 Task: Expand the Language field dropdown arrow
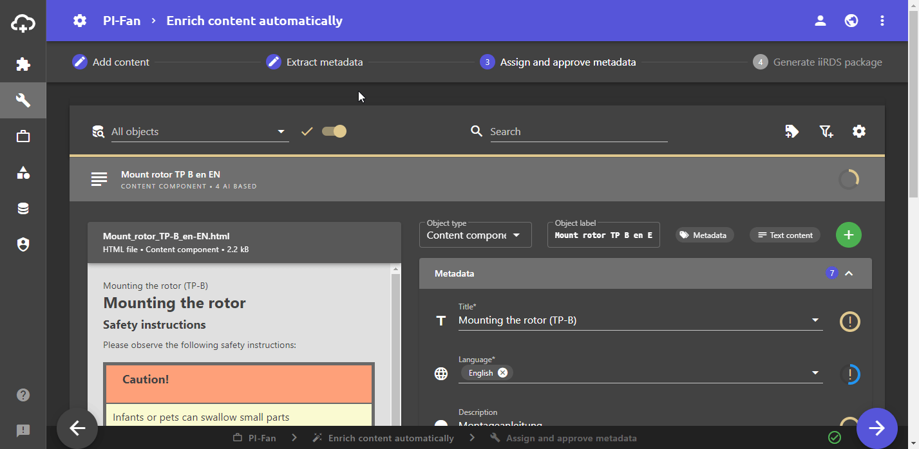[815, 373]
